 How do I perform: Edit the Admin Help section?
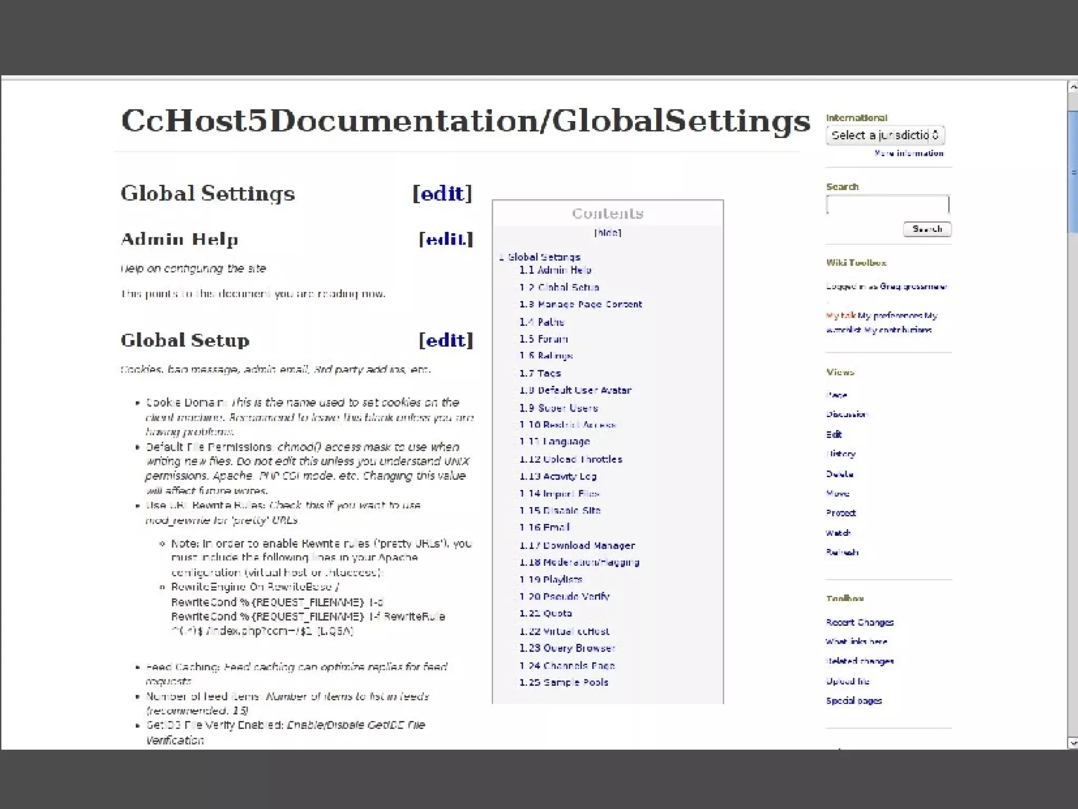click(446, 239)
